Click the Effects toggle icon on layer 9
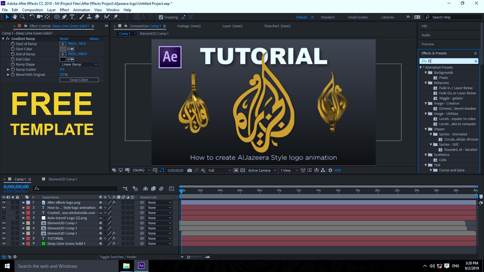Screen dimensions: 484x272 (115, 244)
